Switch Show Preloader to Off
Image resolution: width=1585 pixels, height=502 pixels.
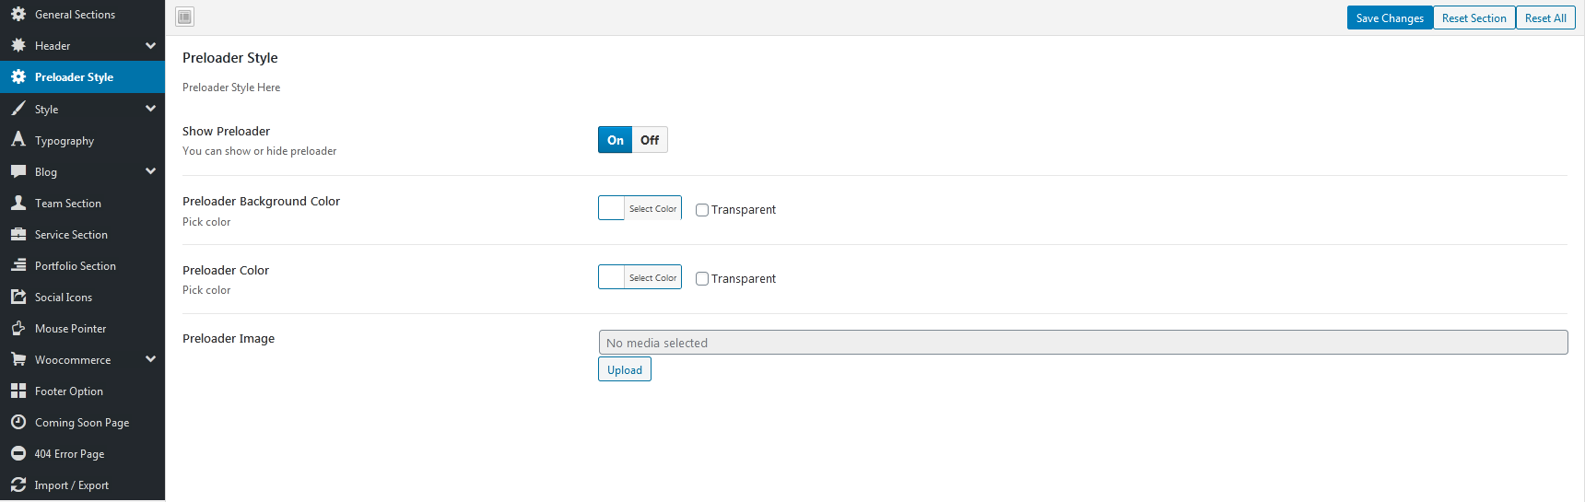[650, 140]
